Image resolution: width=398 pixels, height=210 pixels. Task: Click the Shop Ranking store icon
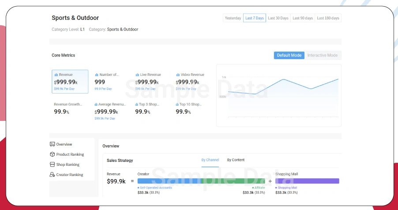[53, 165]
